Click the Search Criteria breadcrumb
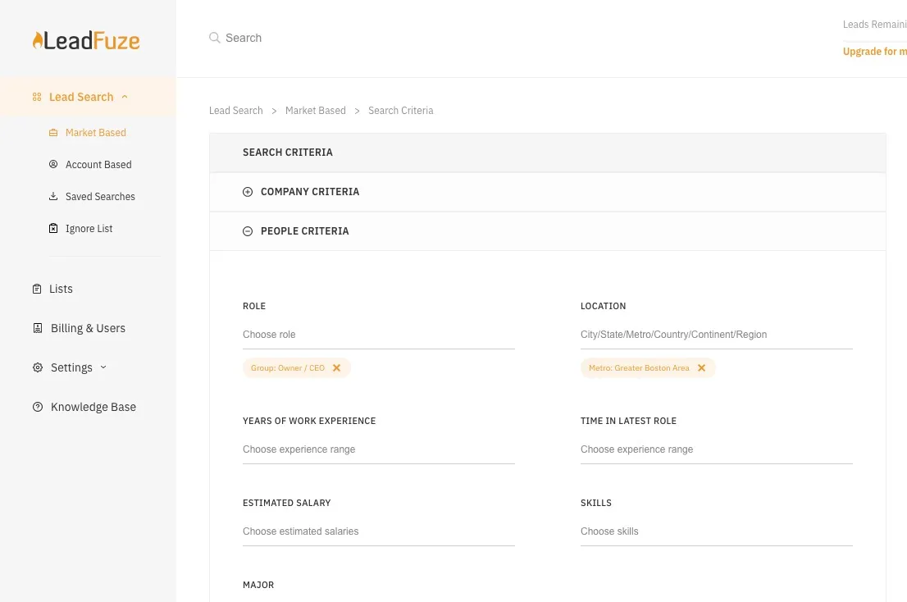This screenshot has height=602, width=907. pos(401,111)
